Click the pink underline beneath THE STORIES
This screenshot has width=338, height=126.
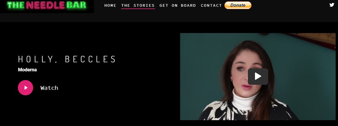click(x=138, y=9)
